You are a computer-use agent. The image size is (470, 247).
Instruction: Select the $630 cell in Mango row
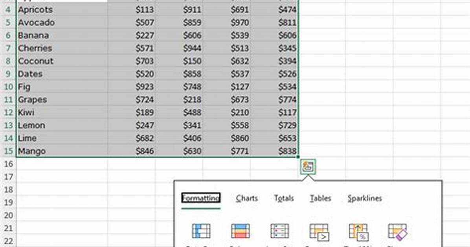pos(179,151)
